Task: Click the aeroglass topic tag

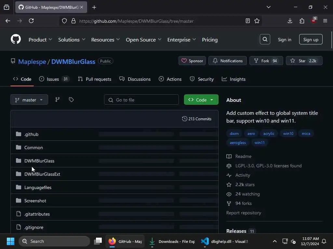Action: pyautogui.click(x=238, y=143)
